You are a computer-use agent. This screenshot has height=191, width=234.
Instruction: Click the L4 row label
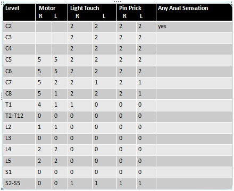coord(19,150)
